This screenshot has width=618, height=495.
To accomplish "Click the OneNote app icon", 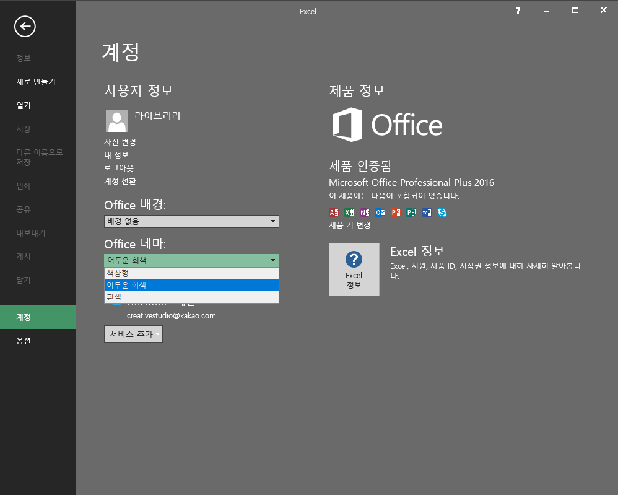I will 365,212.
